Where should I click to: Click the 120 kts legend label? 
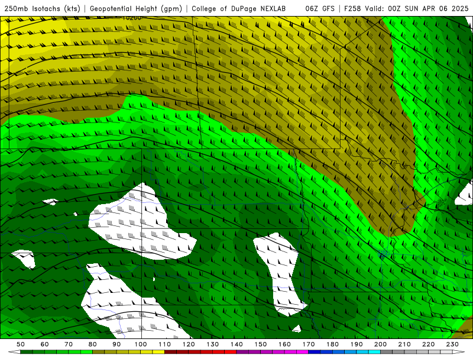coord(189,344)
